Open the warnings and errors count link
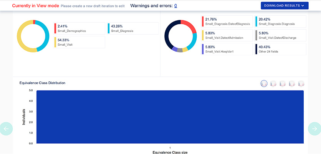Screen dimensions: 321x154 (x=176, y=6)
